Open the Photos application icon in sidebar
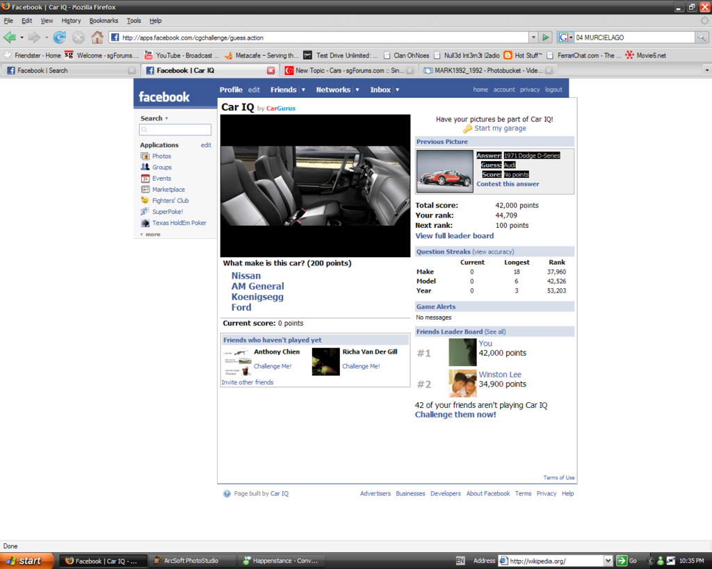The height and width of the screenshot is (569, 712). pos(145,156)
